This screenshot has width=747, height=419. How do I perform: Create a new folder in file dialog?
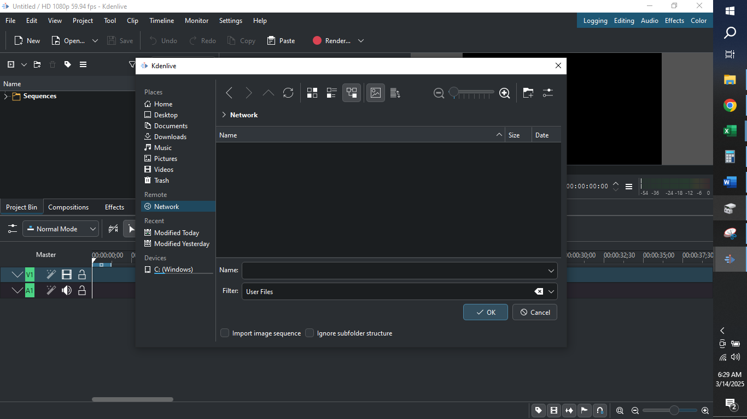click(x=528, y=93)
